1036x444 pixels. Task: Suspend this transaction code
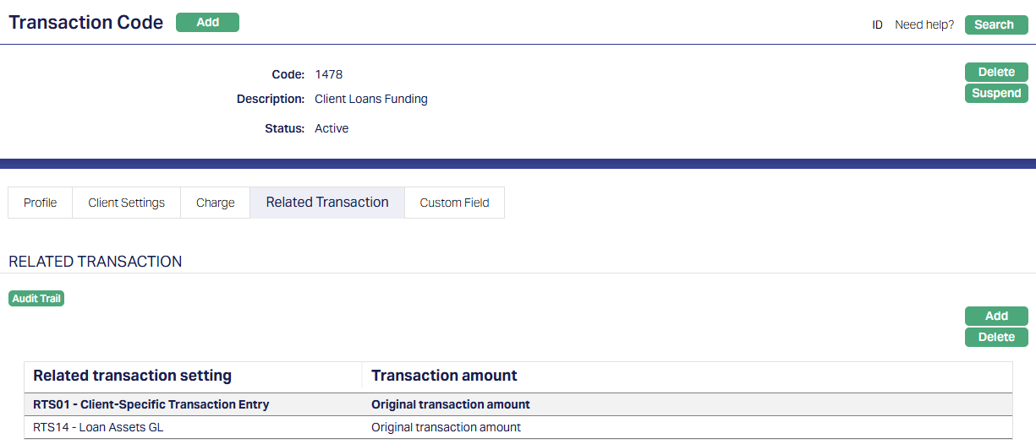coord(995,93)
